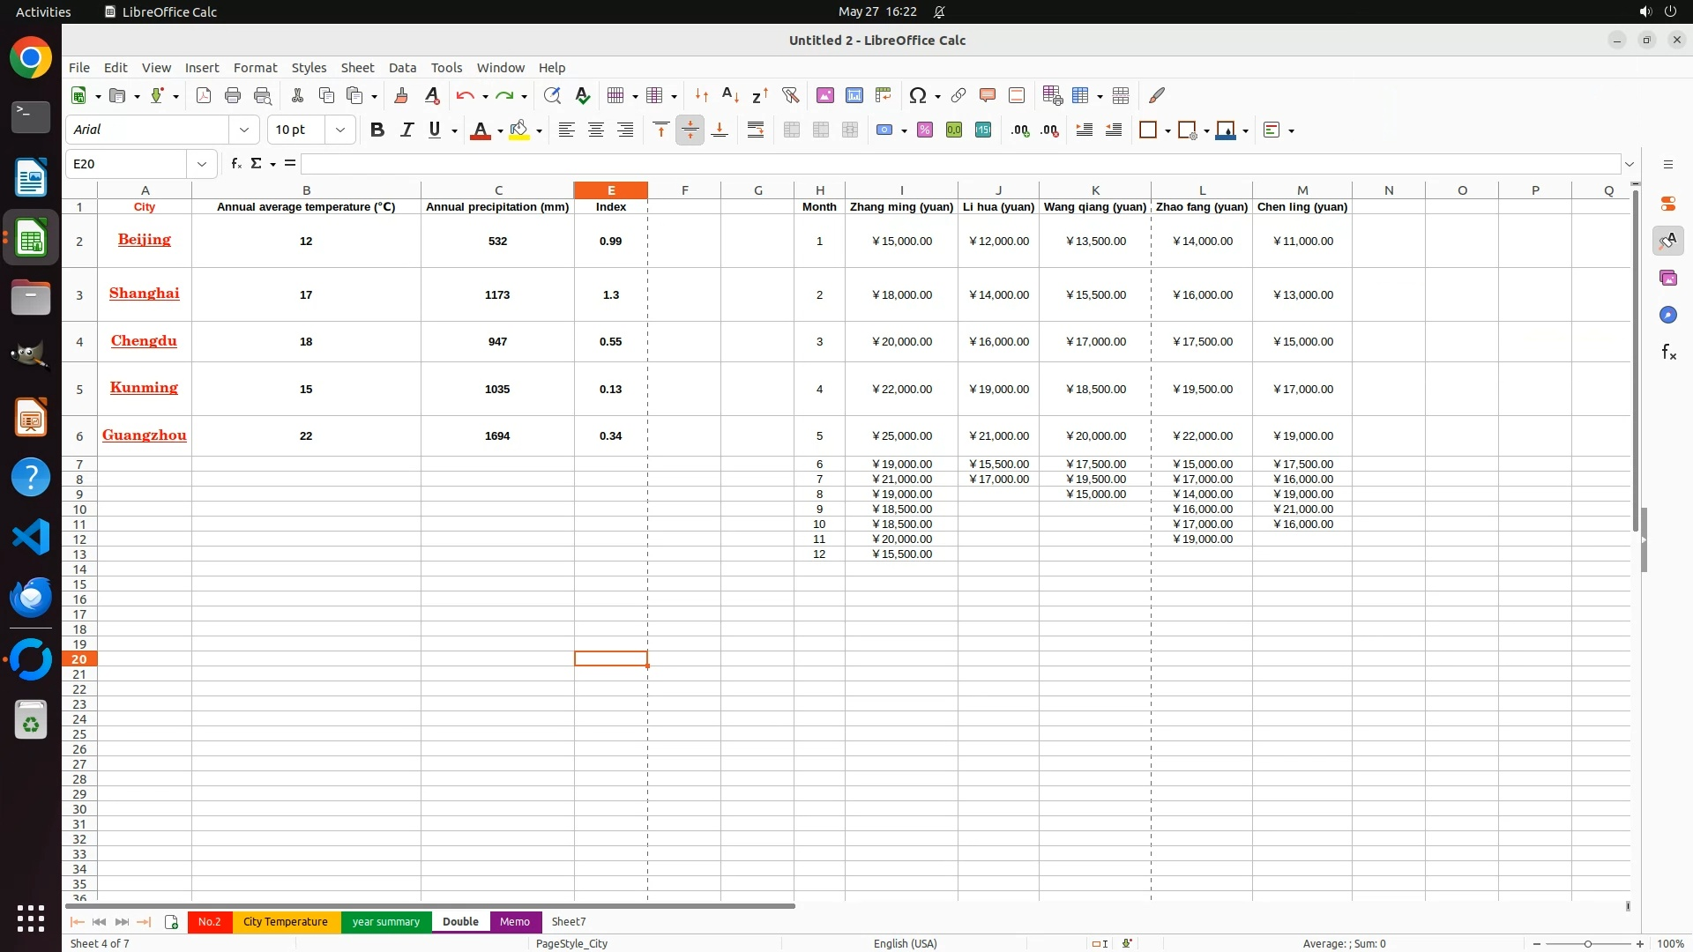The image size is (1693, 952).
Task: Click the column E header
Action: point(610,190)
